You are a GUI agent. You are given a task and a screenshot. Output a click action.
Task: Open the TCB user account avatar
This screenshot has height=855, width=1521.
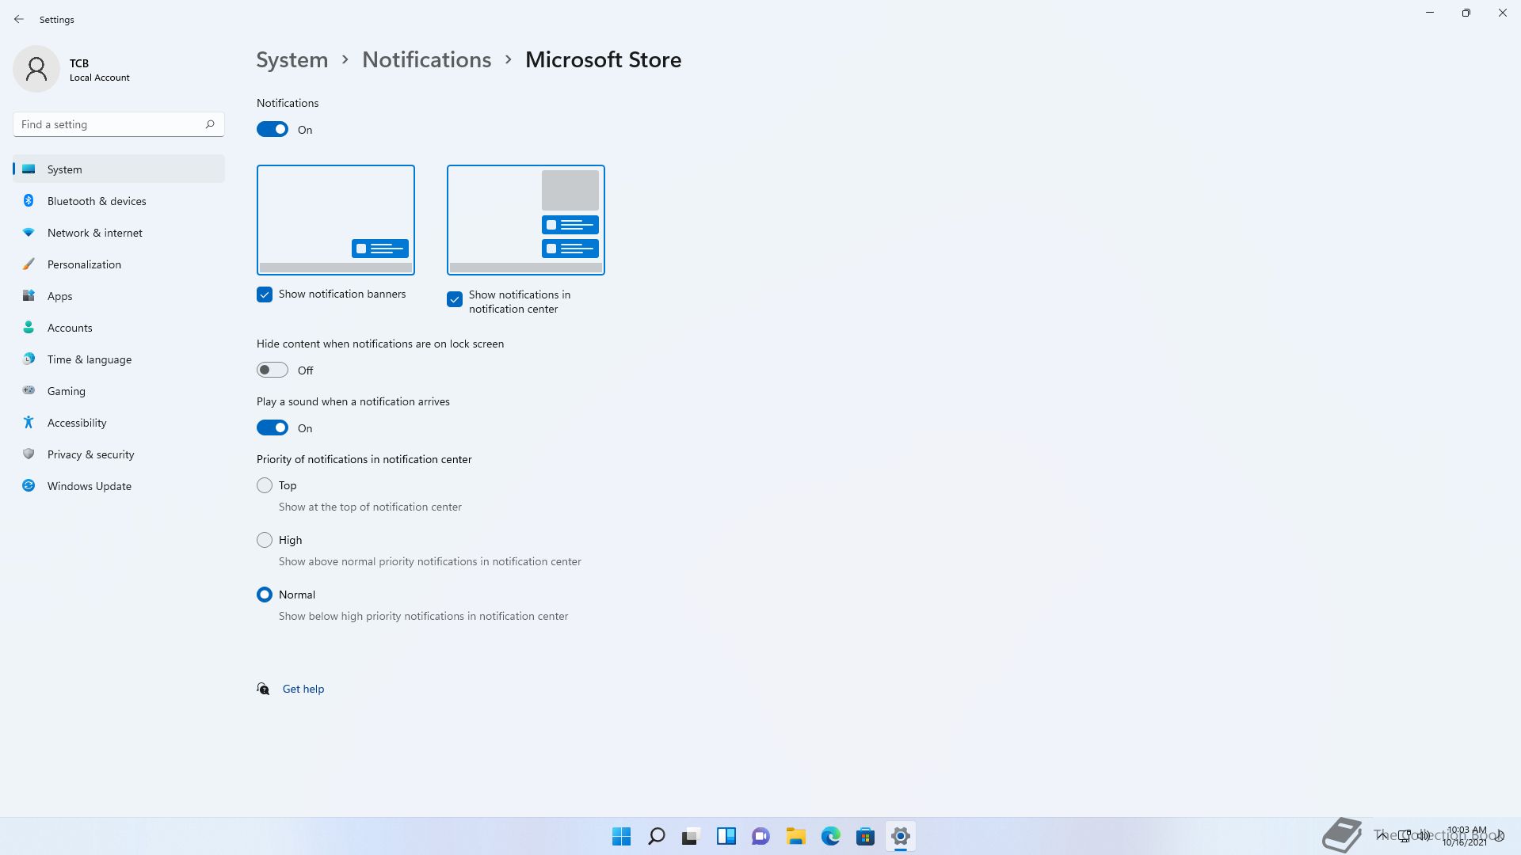36,69
